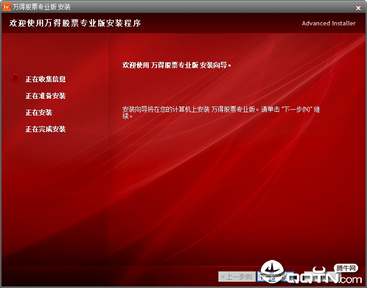Select the 正在完成安装 step label

(46, 129)
